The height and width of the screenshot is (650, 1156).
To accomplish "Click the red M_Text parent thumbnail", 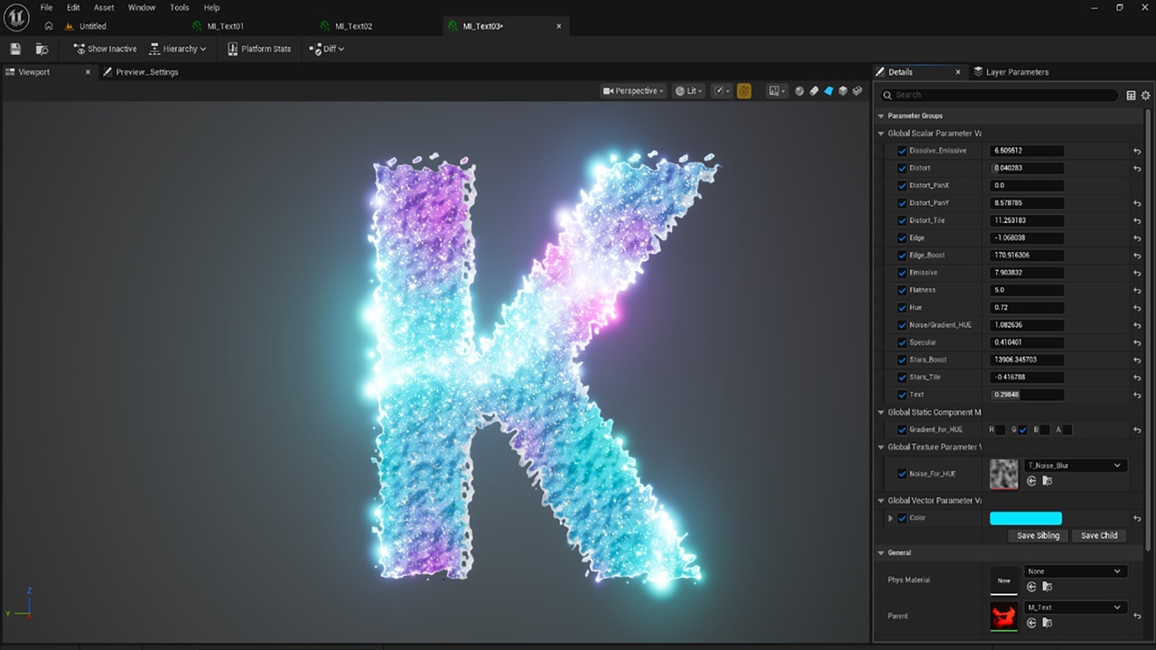I will click(1003, 617).
